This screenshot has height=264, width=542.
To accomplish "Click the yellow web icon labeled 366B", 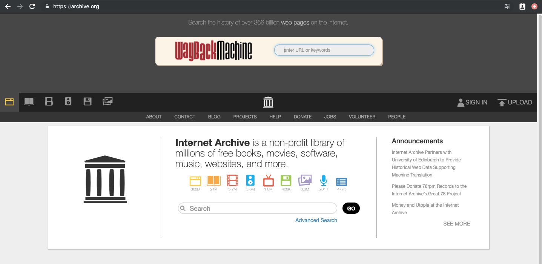I will (x=195, y=181).
